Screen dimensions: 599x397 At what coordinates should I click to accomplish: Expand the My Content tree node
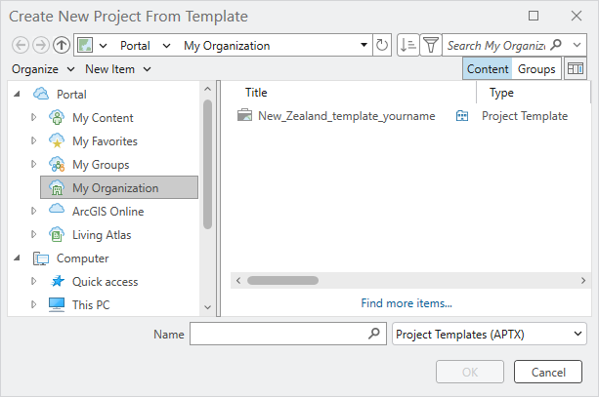click(x=34, y=118)
